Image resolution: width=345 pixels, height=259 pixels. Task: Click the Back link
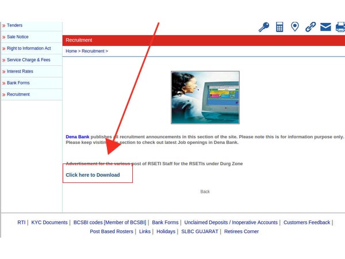point(205,192)
